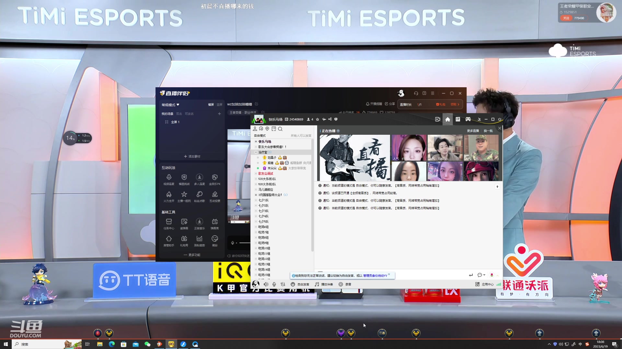
Task: Open 主播一起玩 feature
Action: click(184, 196)
